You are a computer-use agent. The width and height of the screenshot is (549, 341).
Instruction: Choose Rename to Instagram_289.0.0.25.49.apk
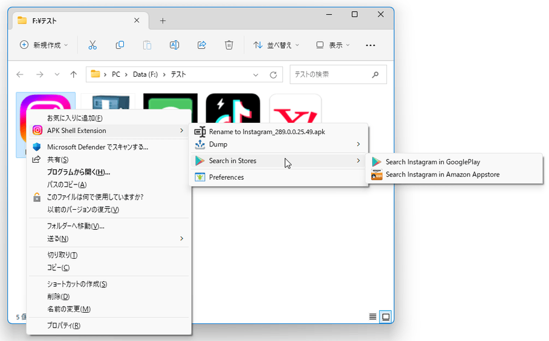coord(279,132)
